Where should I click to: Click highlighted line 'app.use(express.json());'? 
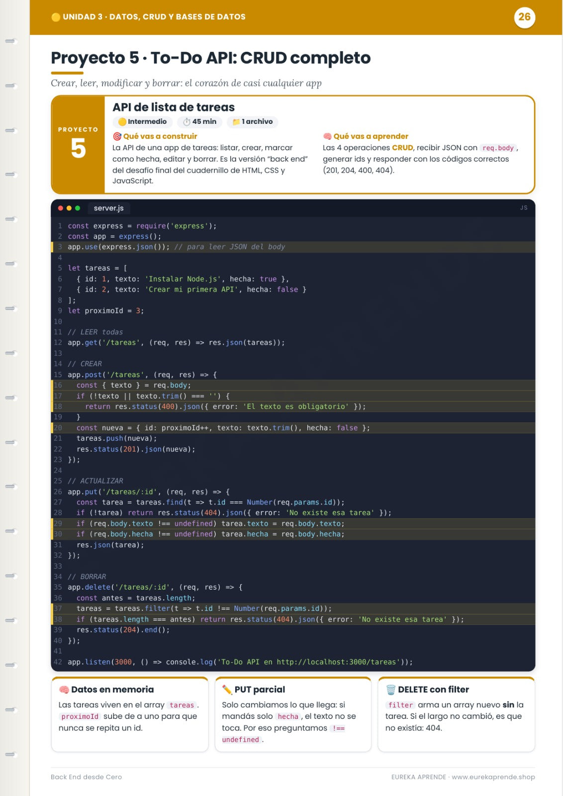point(293,247)
